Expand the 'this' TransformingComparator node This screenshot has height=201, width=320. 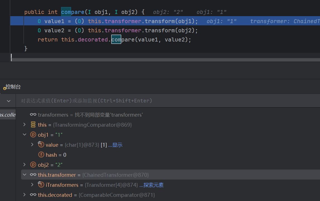click(25, 125)
